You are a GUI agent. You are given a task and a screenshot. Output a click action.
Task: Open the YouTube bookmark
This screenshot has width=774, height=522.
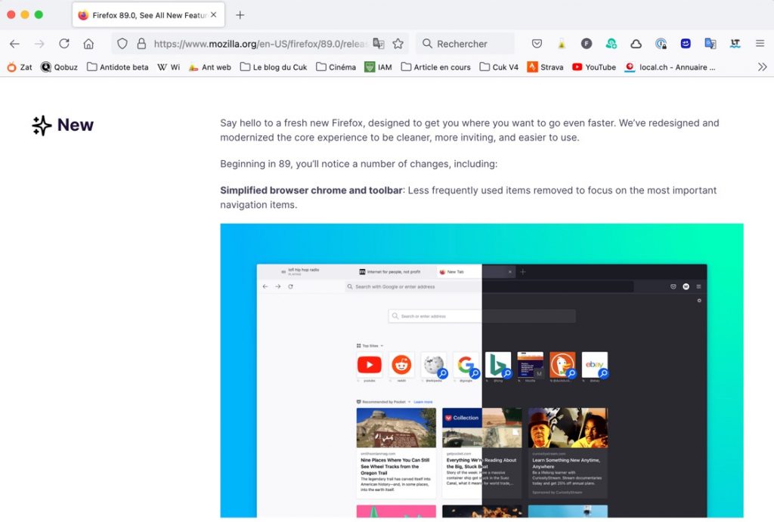click(x=593, y=67)
